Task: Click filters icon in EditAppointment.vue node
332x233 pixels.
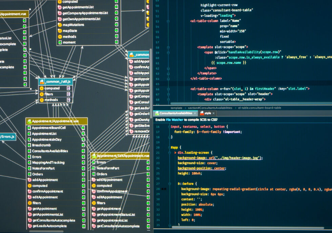Action: click(x=94, y=203)
